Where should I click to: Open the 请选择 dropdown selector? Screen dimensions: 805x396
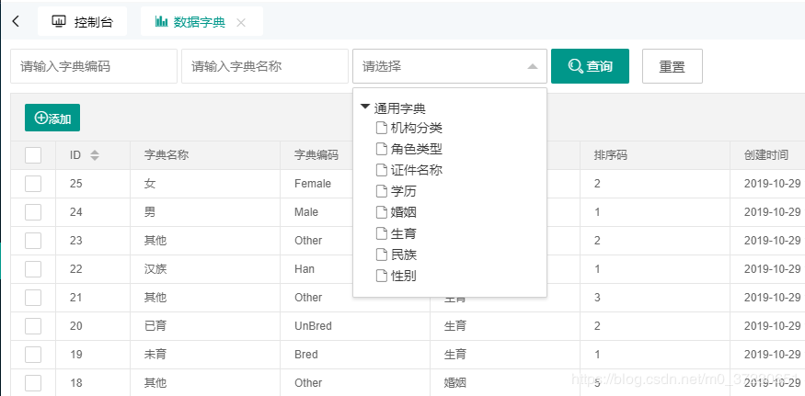point(449,66)
